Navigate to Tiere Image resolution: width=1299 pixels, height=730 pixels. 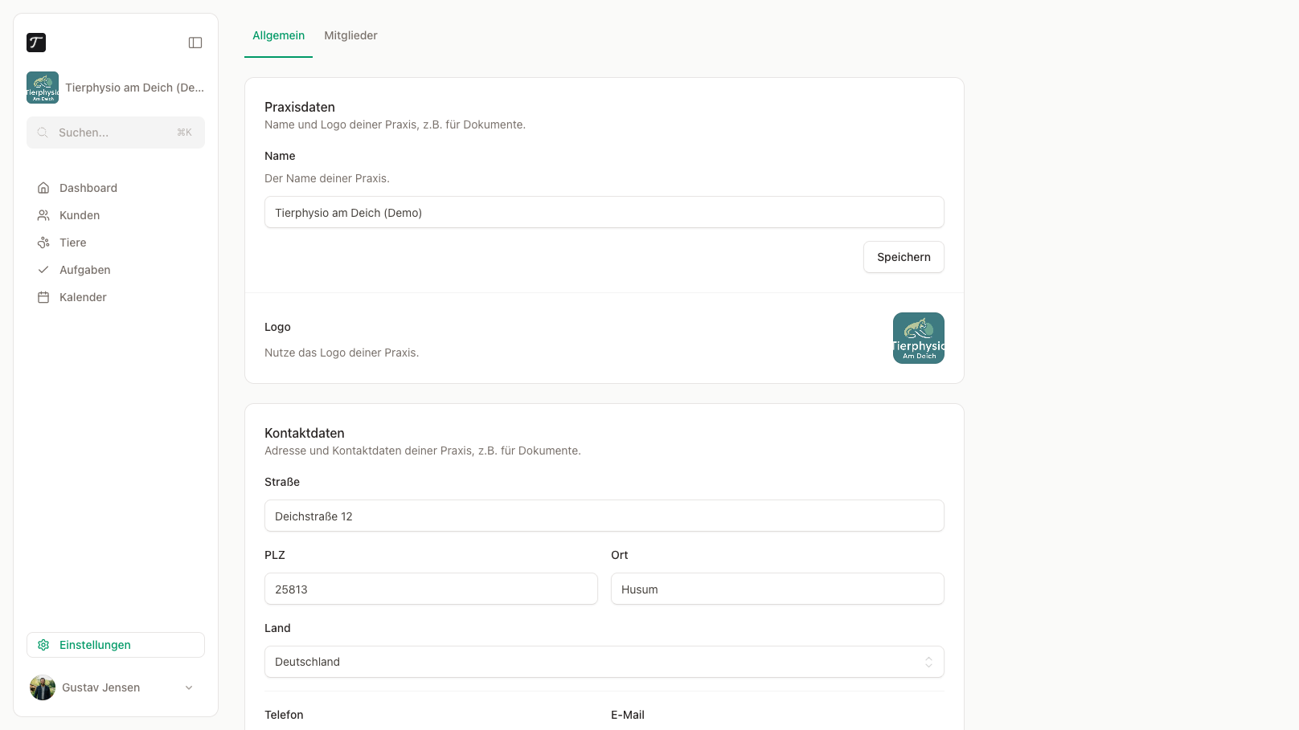point(116,243)
